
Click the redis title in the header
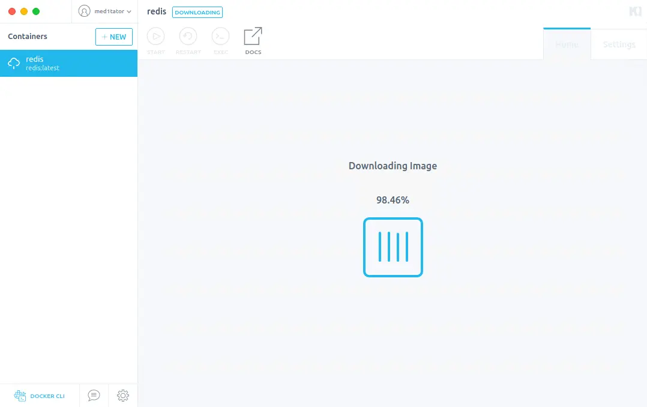click(x=157, y=11)
